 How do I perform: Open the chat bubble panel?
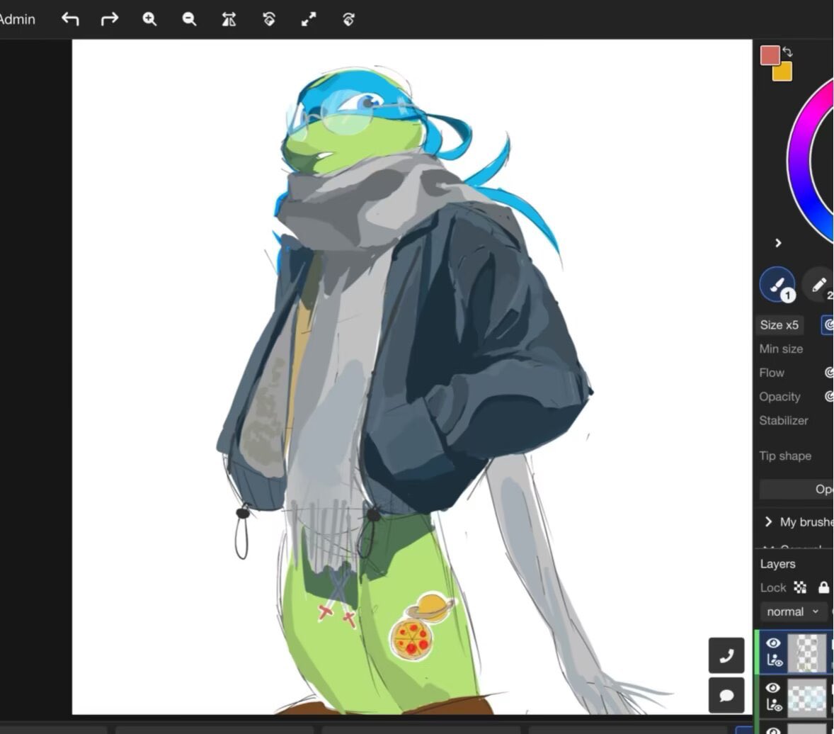(x=726, y=695)
